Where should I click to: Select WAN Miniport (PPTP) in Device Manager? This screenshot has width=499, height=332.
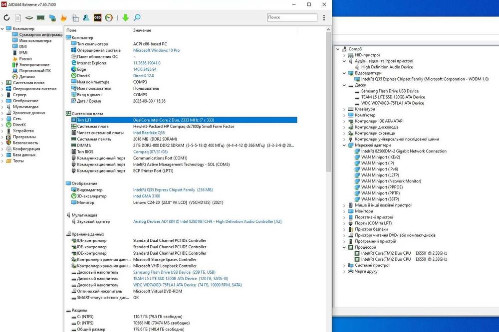(380, 193)
